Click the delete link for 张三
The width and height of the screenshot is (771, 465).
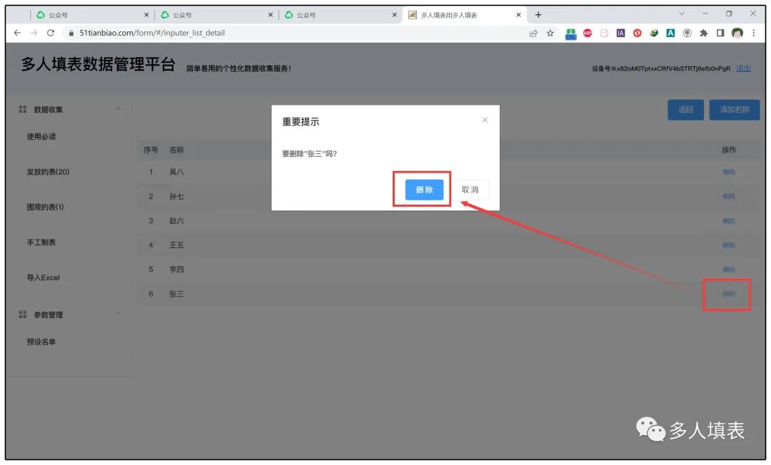729,294
